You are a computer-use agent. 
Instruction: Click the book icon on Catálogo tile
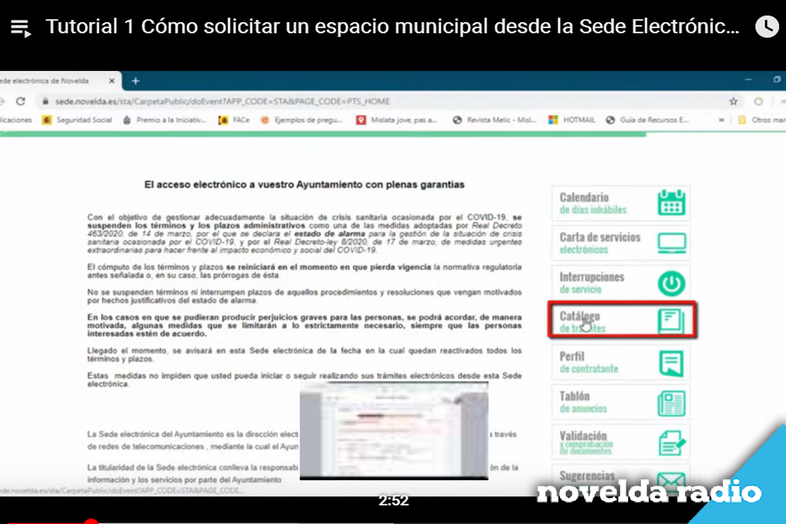671,321
